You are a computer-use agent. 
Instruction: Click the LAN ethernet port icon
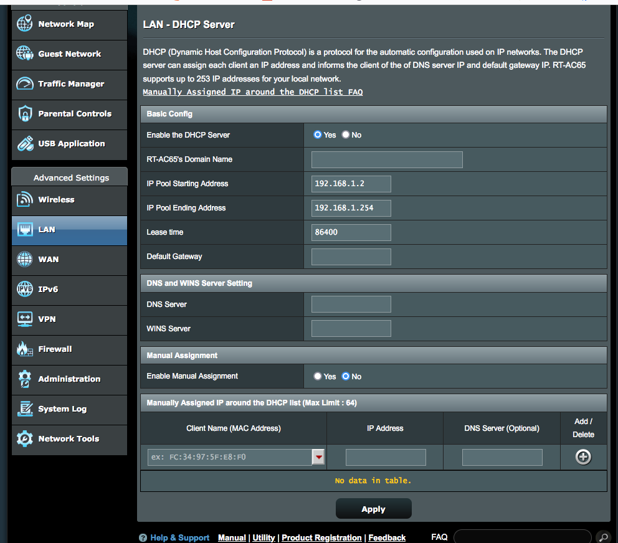pyautogui.click(x=25, y=229)
